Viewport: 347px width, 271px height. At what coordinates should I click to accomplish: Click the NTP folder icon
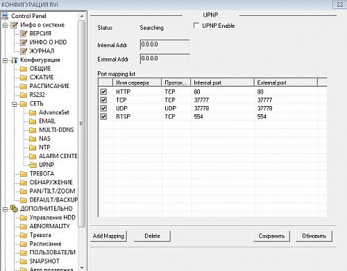coord(33,148)
